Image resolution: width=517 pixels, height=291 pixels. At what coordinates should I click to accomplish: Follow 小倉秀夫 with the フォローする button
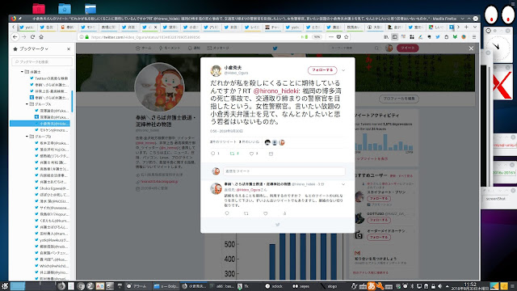pos(322,70)
